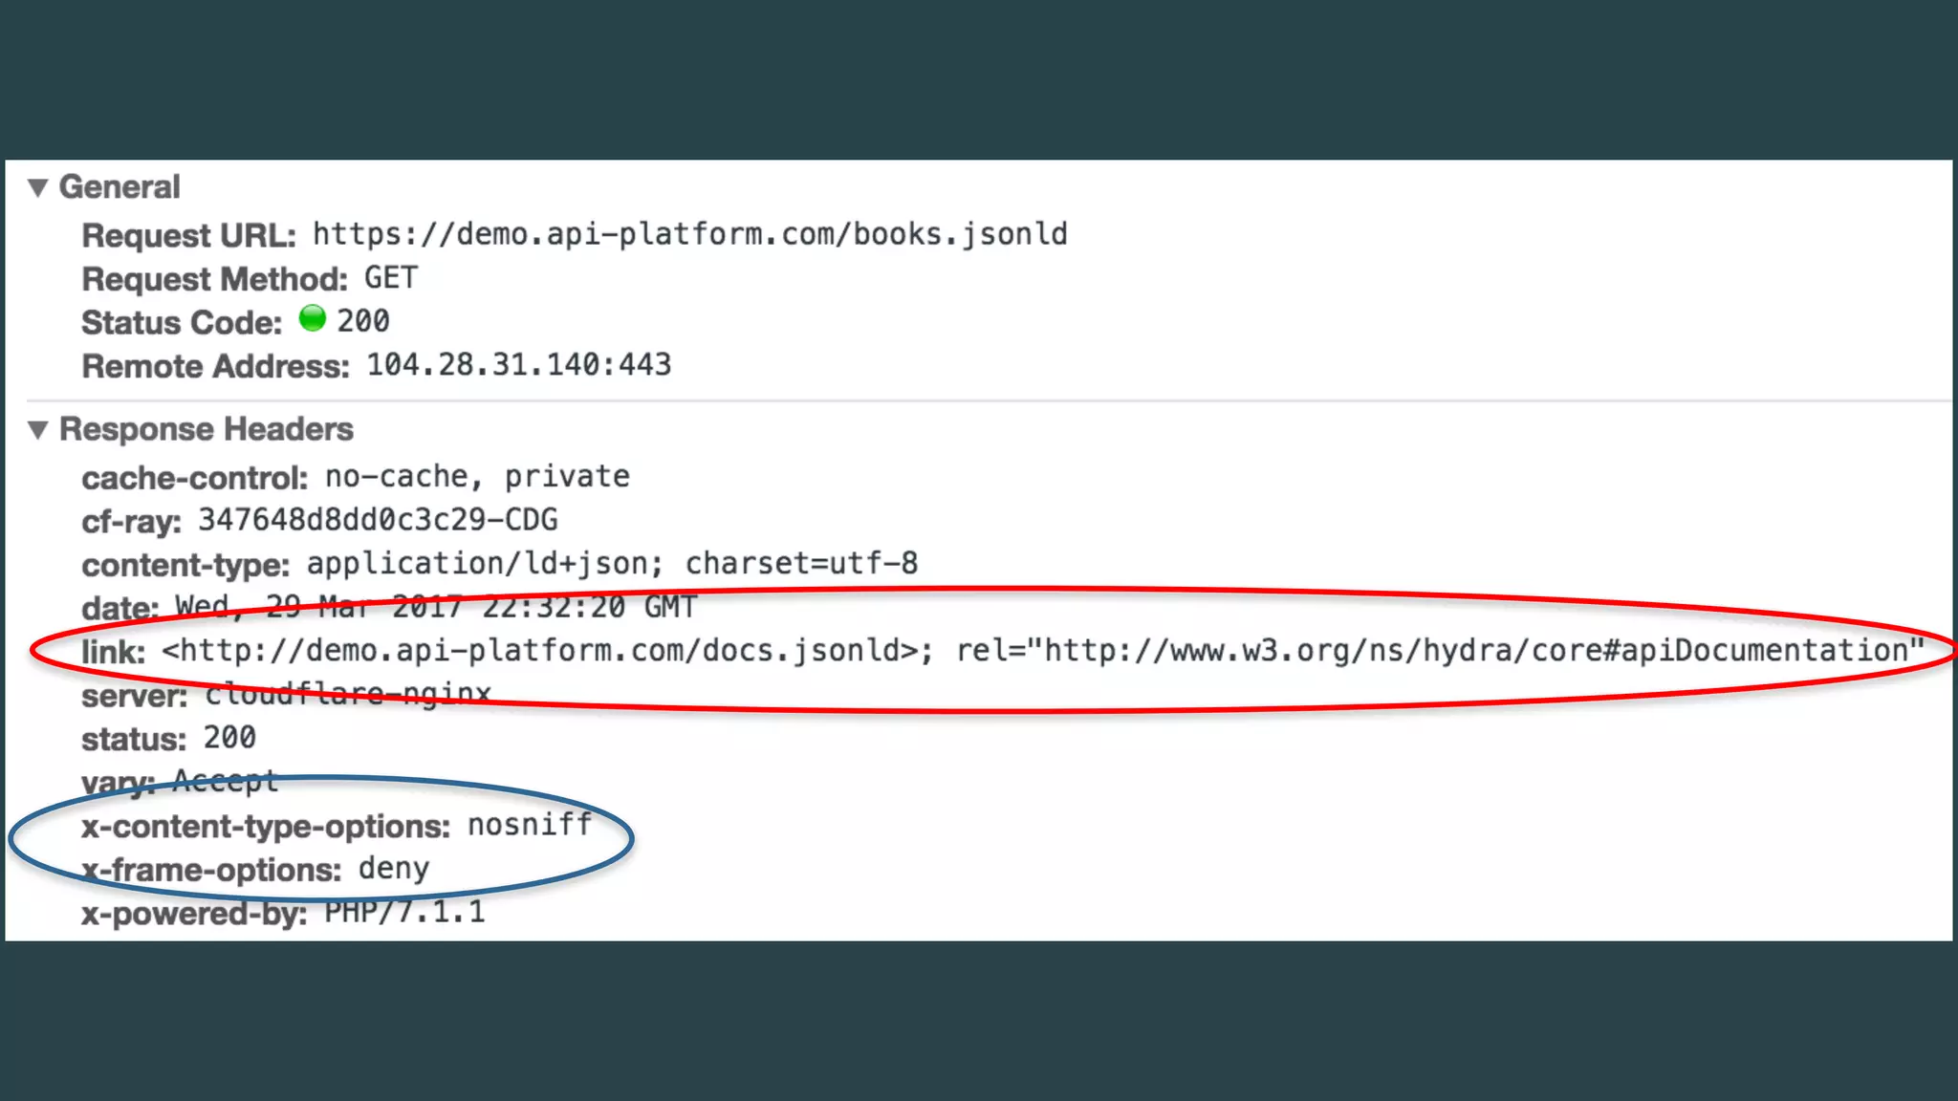This screenshot has width=1958, height=1101.
Task: Click the vary Accept header row
Action: click(180, 783)
